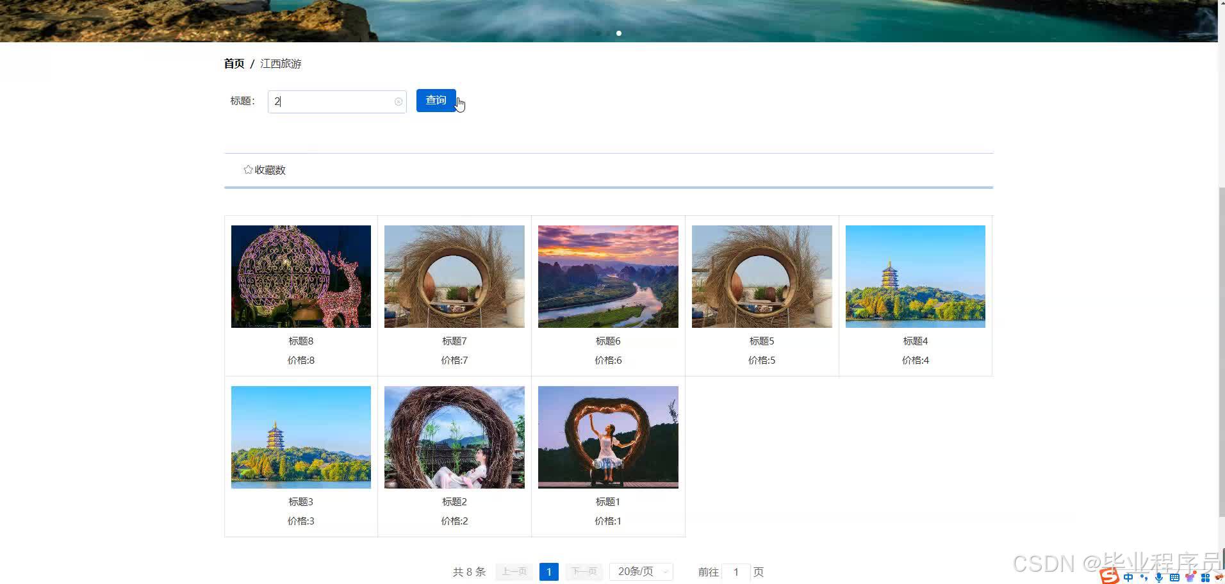
Task: Select page 1 in the pagination bar
Action: click(548, 571)
